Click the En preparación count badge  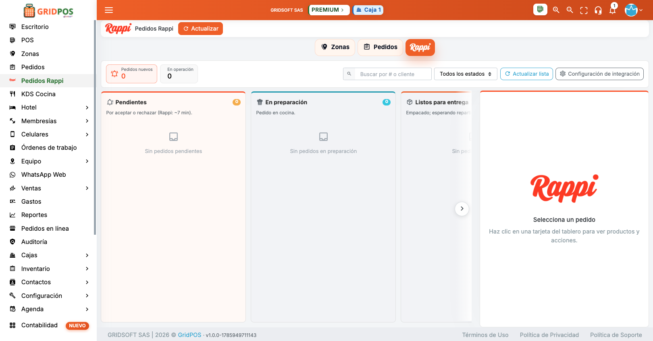[387, 102]
